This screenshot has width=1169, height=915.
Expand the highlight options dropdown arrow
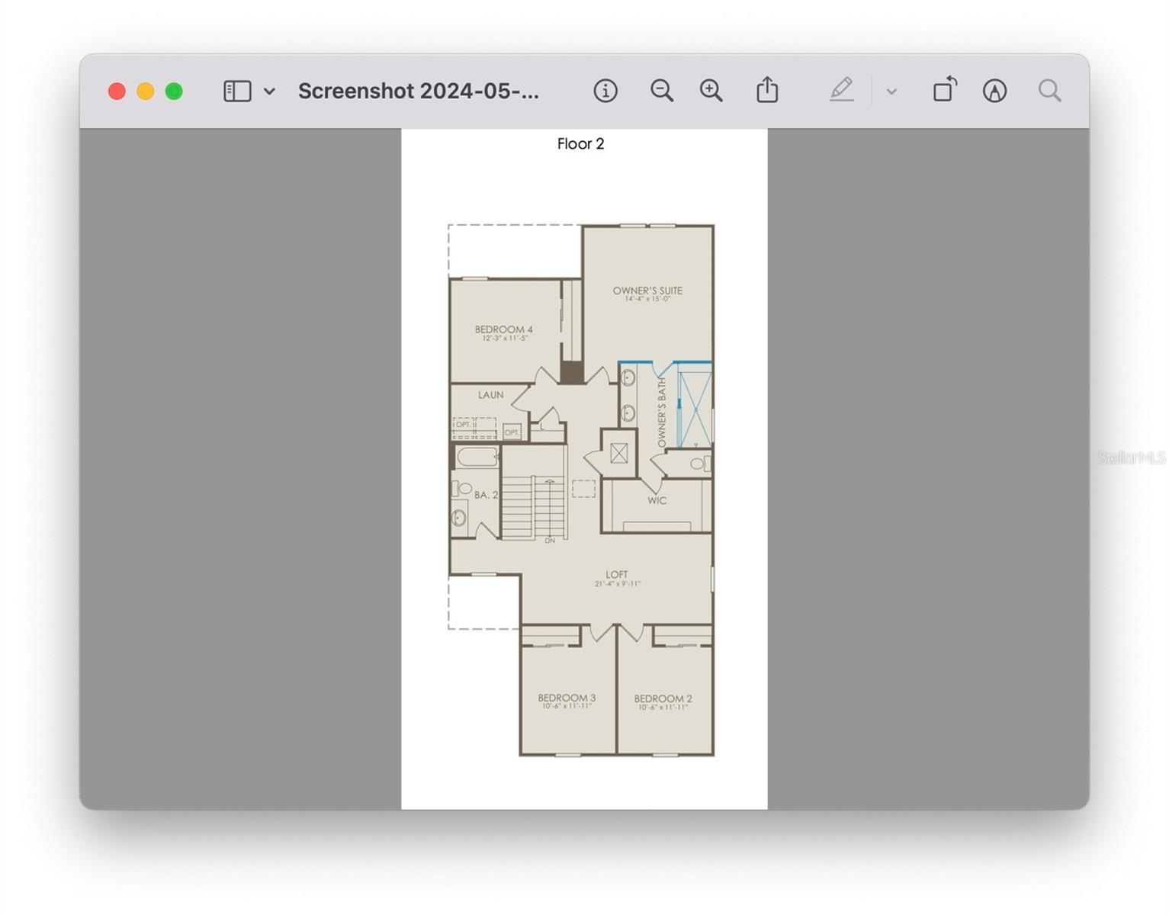click(x=891, y=92)
